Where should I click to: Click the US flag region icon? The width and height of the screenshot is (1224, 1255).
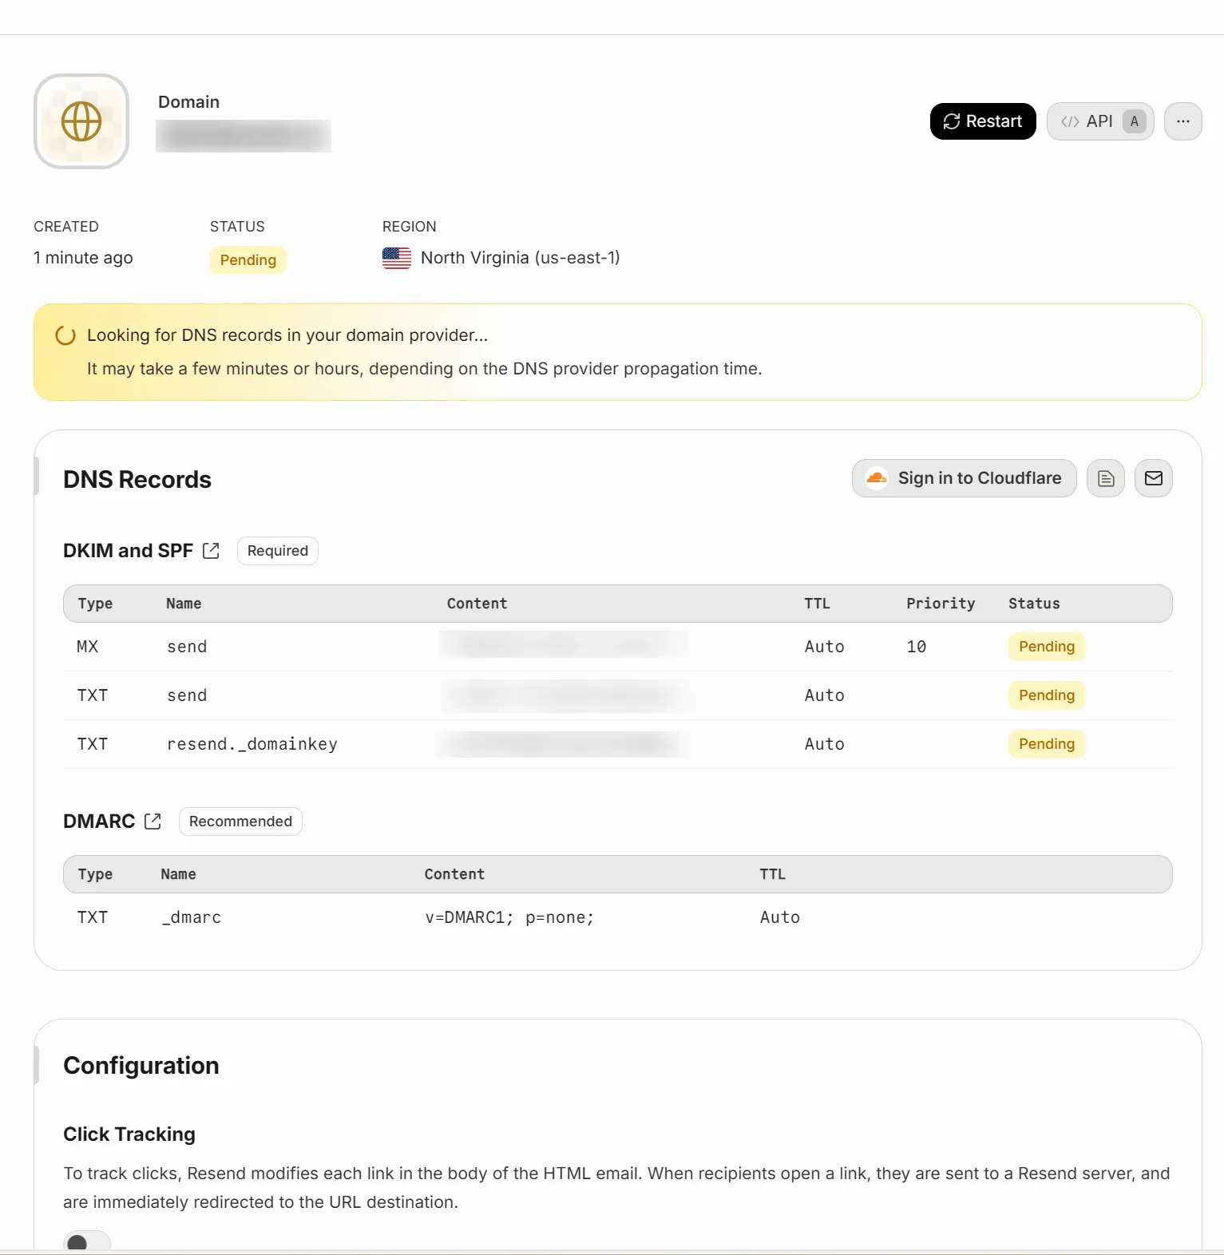point(397,258)
